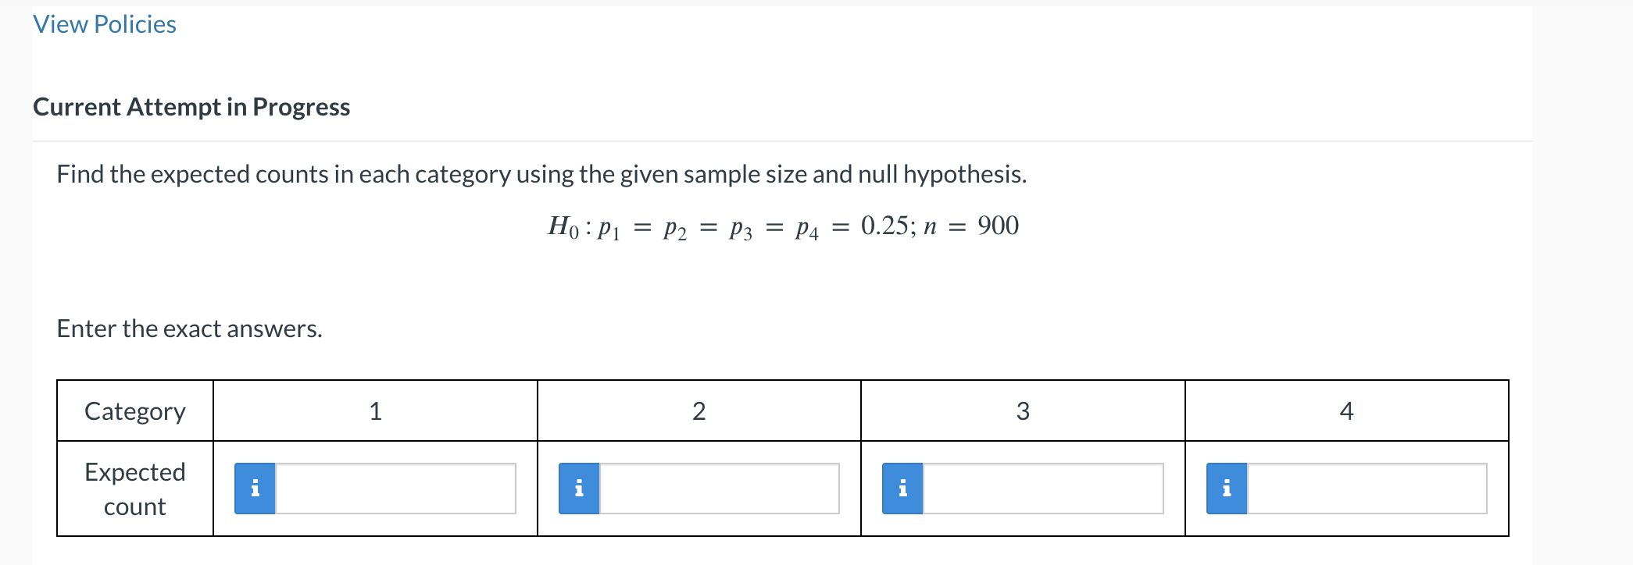The width and height of the screenshot is (1633, 565).
Task: Click the column header labeled 1
Action: 375,411
